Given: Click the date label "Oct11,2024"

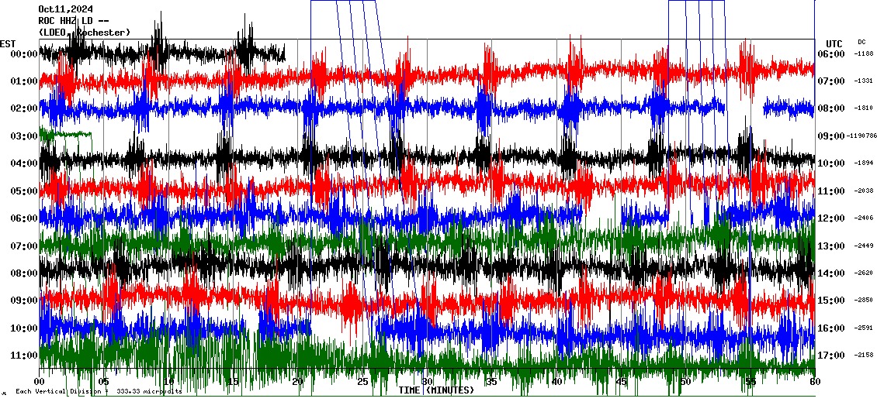Looking at the screenshot, I should 65,9.
